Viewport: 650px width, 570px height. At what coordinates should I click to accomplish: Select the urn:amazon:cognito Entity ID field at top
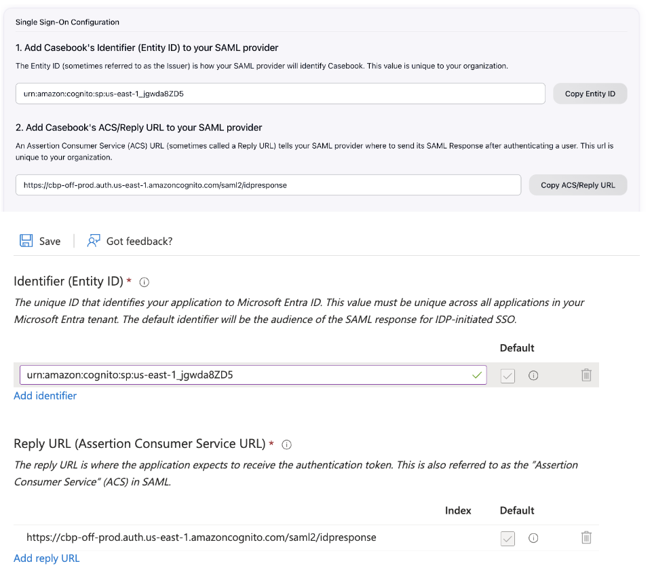(x=280, y=94)
